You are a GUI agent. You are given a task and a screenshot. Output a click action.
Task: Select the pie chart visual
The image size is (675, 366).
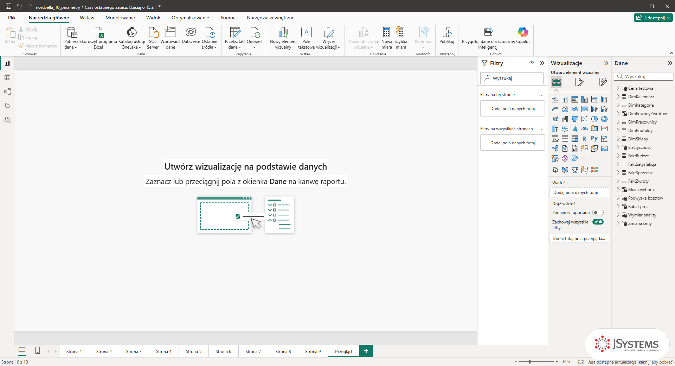pos(594,119)
